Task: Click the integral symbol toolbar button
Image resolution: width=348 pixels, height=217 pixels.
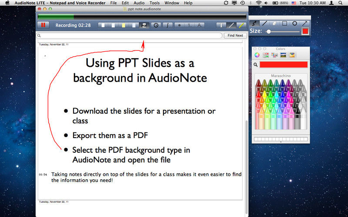Action: pos(168,25)
